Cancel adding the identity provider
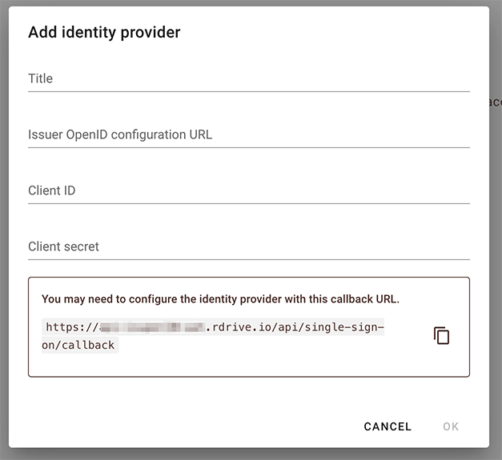Screen dimensions: 502x460 tap(388, 426)
